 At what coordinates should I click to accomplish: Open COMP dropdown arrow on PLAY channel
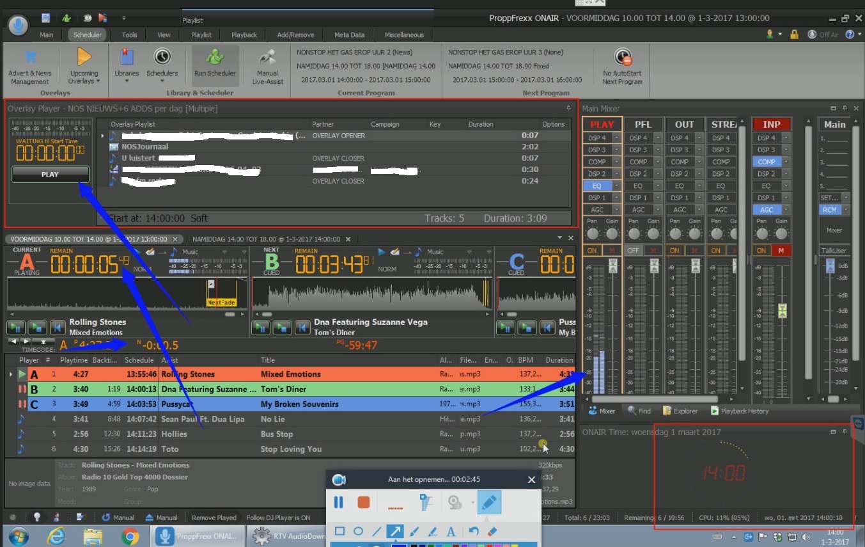(616, 162)
